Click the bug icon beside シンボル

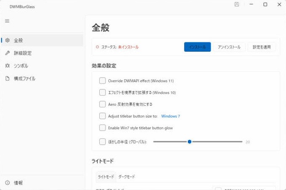pos(7,65)
